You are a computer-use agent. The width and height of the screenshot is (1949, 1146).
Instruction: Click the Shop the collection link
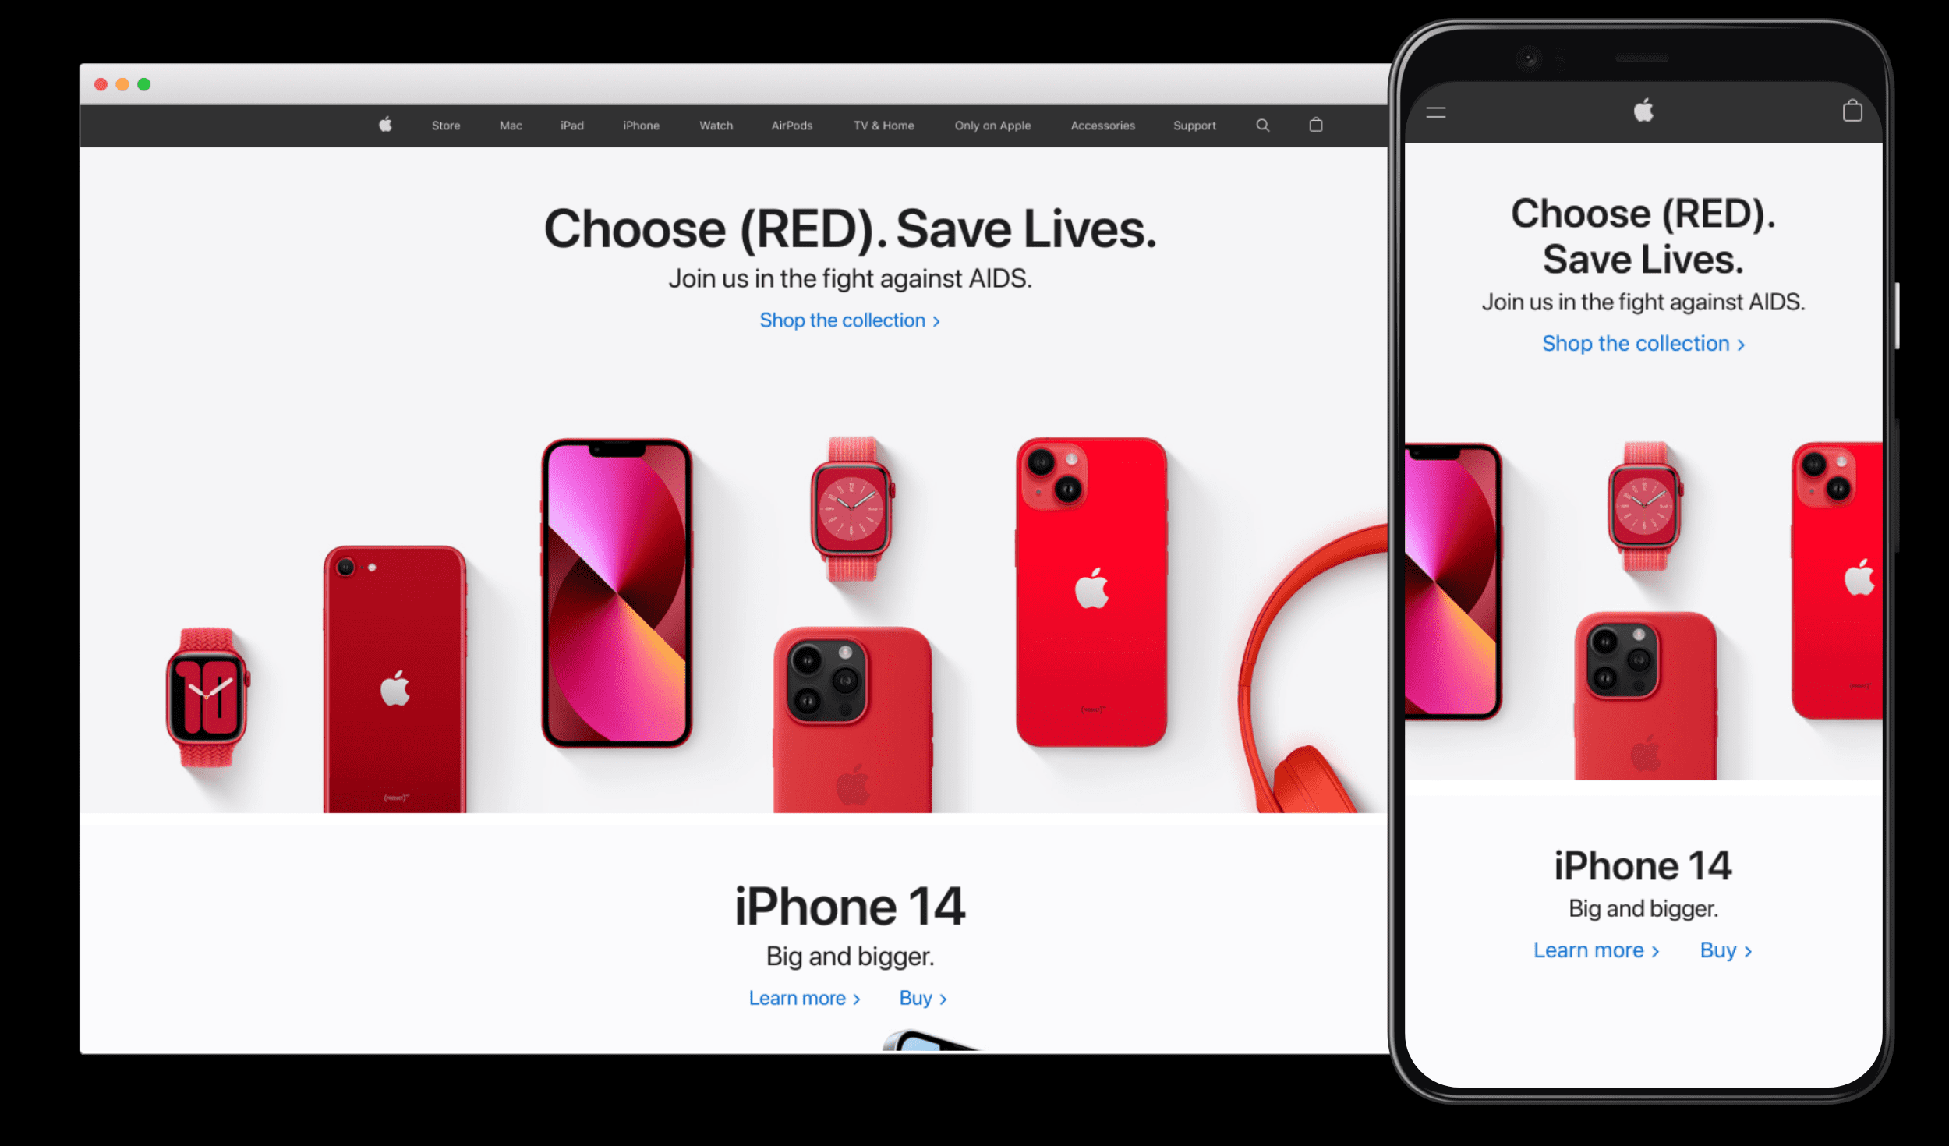pos(847,320)
